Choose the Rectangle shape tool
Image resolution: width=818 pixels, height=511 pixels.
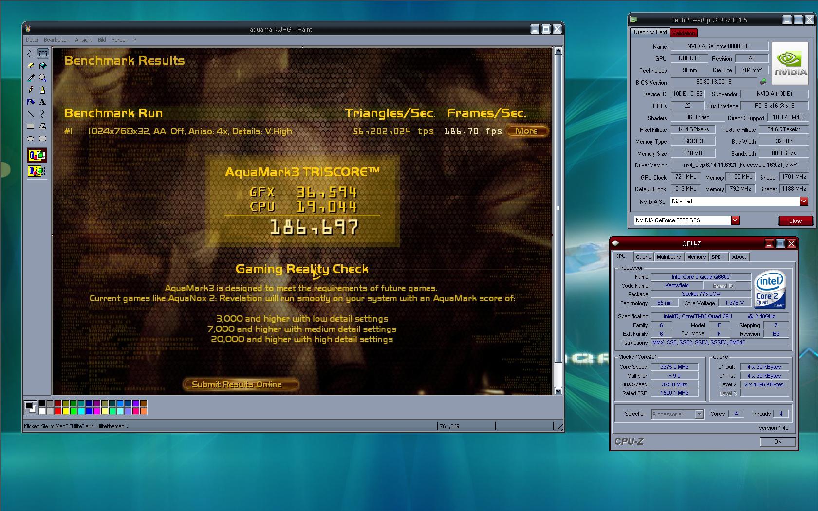31,126
